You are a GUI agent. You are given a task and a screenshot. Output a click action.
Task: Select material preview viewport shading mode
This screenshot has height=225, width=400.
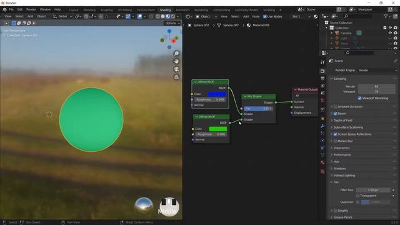(167, 16)
